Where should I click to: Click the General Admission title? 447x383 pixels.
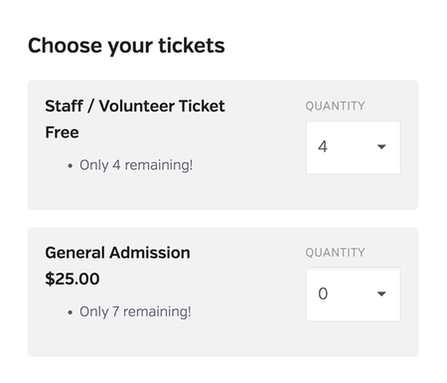click(117, 253)
